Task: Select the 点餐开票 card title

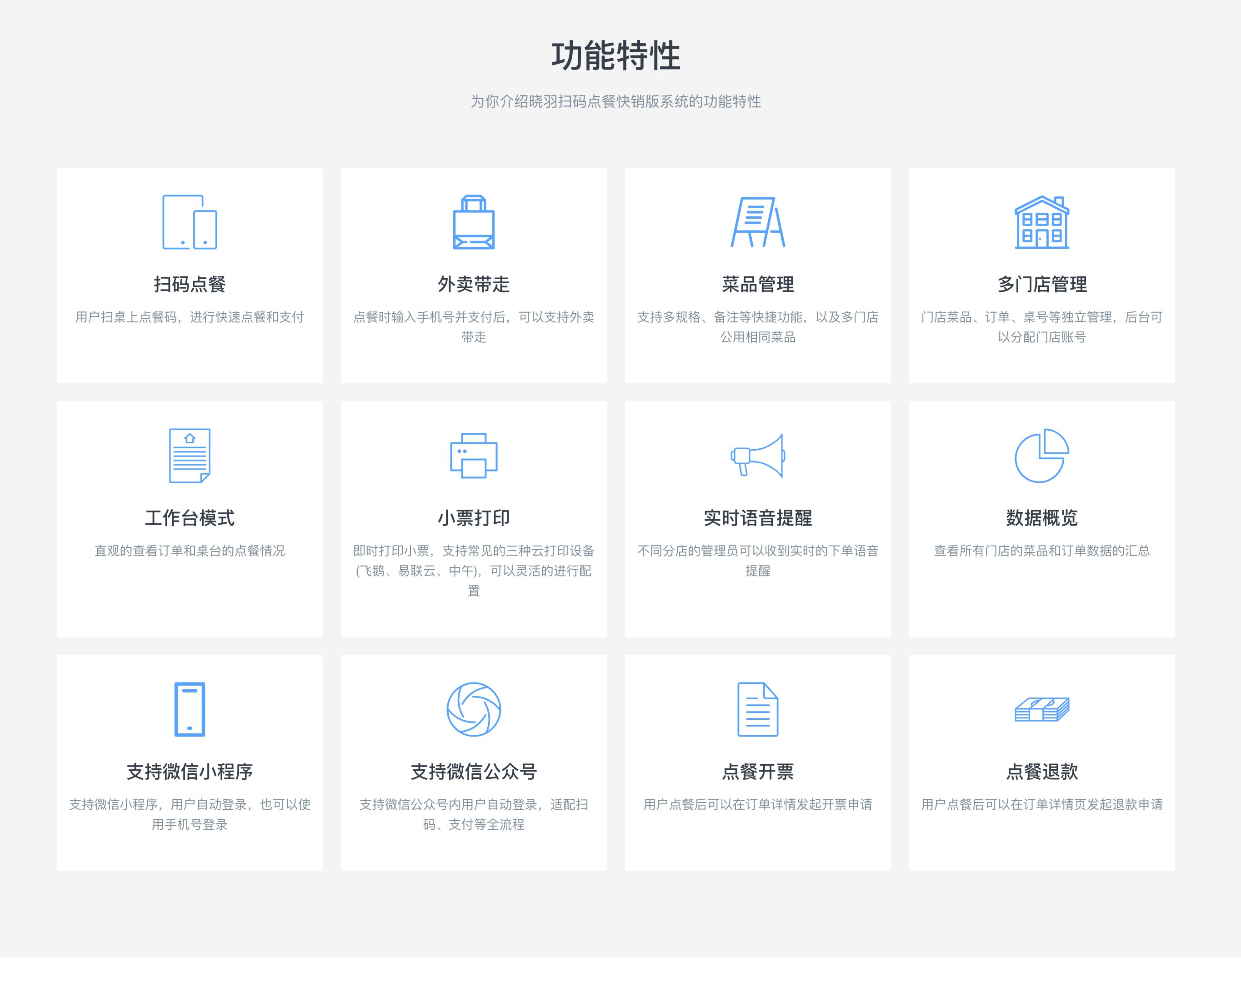Action: (x=757, y=771)
